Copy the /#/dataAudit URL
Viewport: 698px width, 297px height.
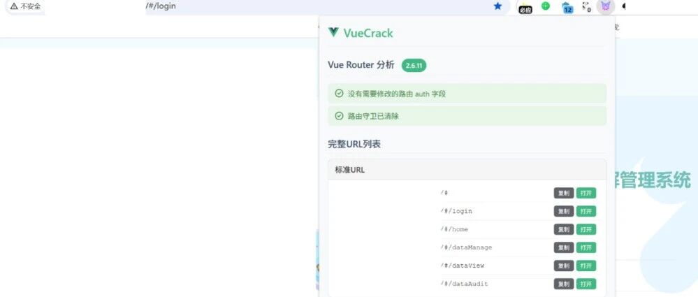pos(564,284)
